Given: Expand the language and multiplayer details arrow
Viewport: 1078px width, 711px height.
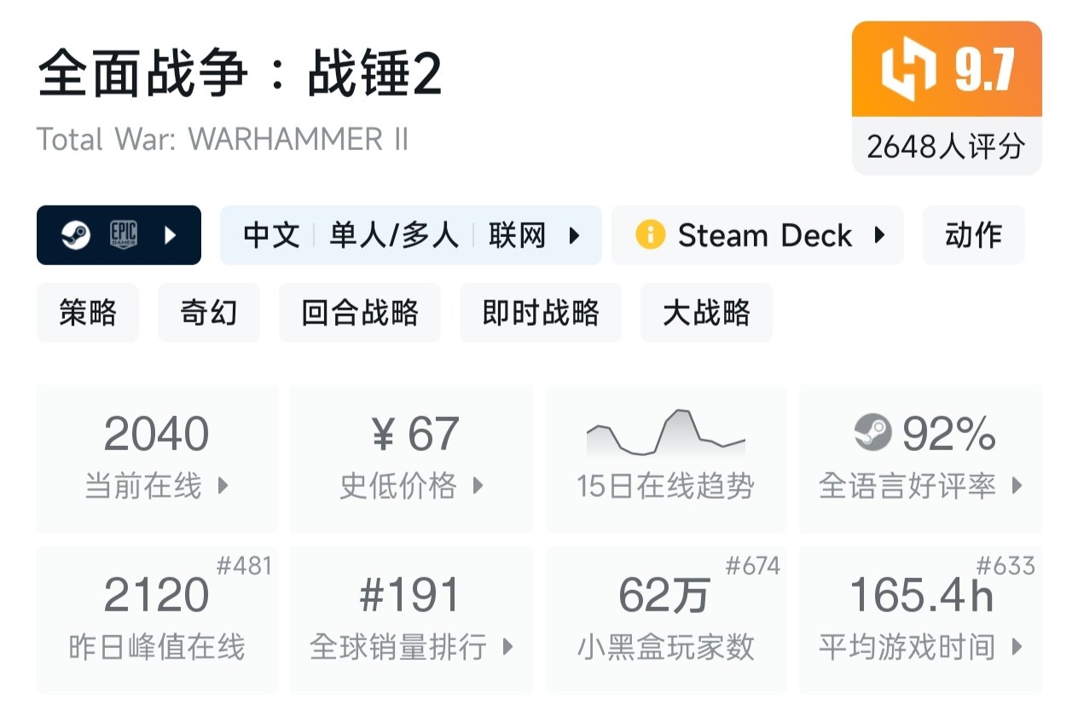Looking at the screenshot, I should pos(575,235).
